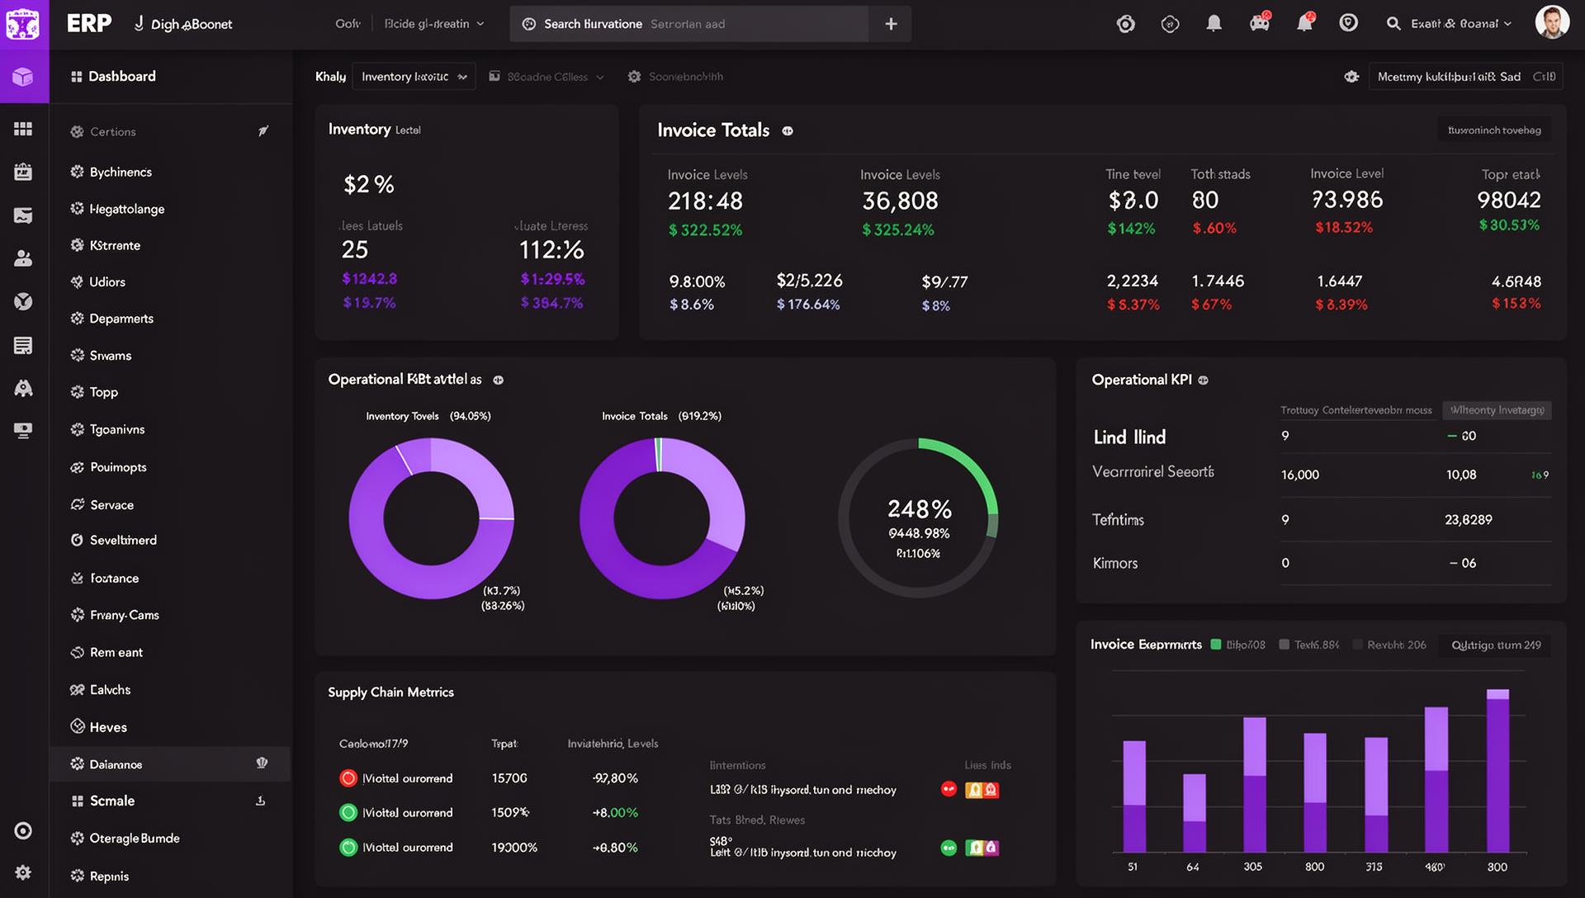Click the info icon beside Operational KPI
Screen dimensions: 1585x898
(x=1203, y=380)
